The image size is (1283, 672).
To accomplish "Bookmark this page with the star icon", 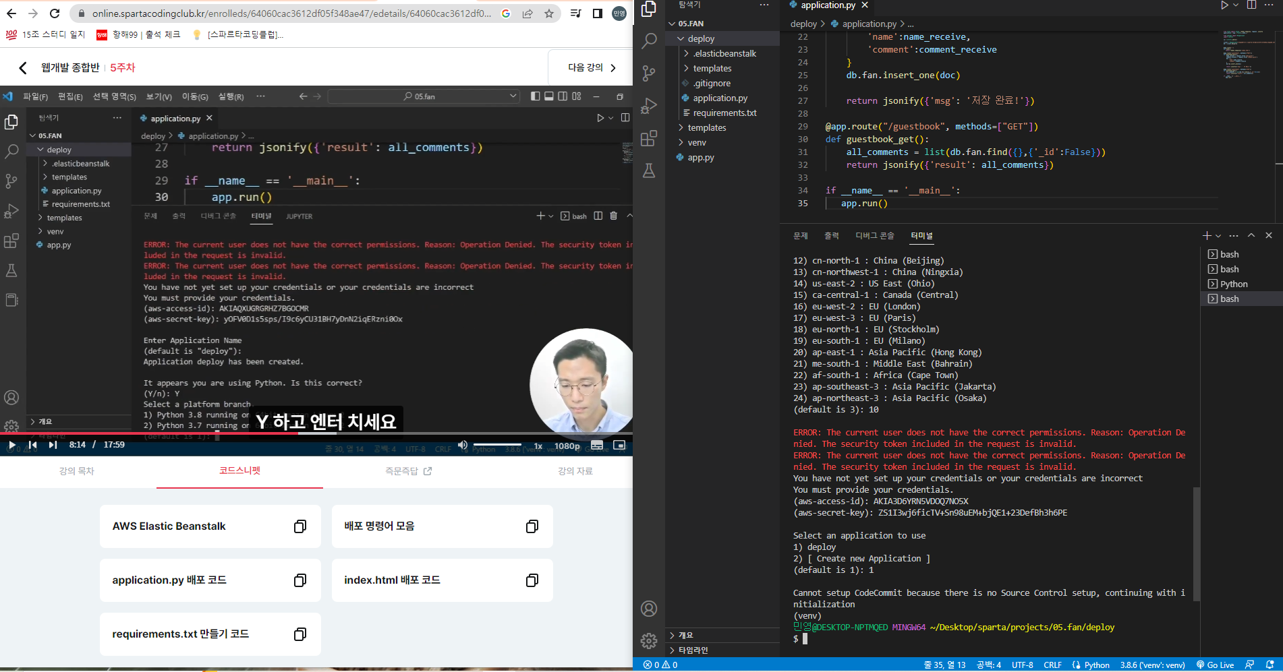I will [x=549, y=13].
